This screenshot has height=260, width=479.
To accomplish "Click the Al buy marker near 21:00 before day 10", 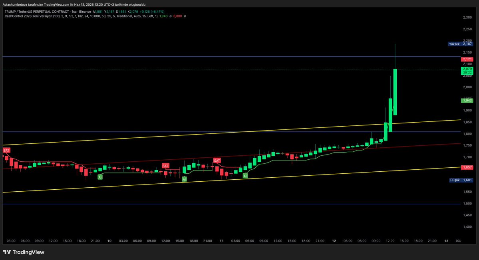I will pyautogui.click(x=100, y=177).
